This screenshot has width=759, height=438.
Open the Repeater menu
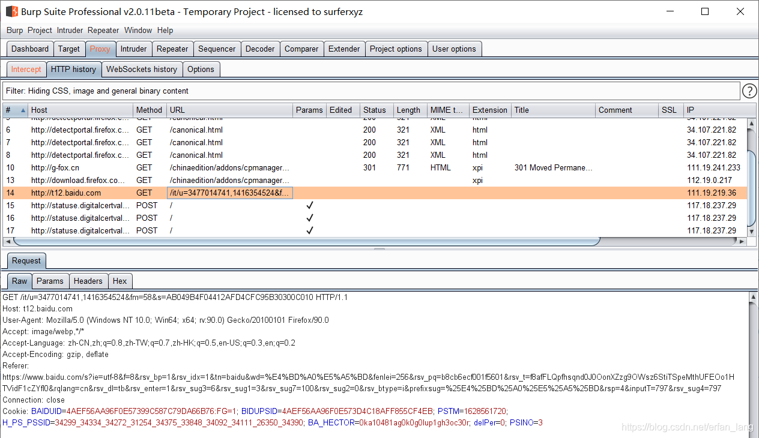[103, 30]
